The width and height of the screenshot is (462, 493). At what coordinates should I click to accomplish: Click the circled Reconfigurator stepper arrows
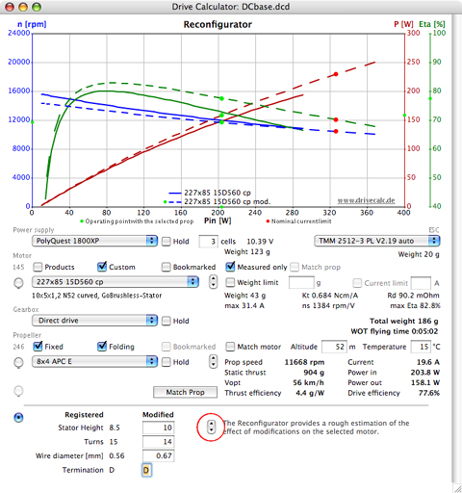[211, 427]
